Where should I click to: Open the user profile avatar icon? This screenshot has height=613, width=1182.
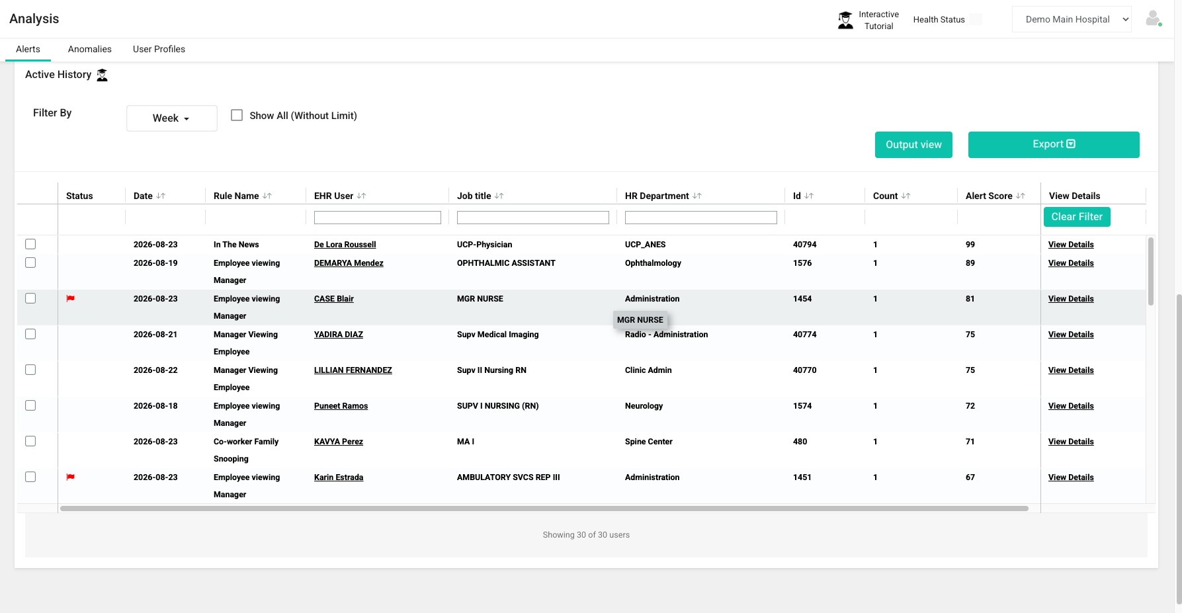click(1154, 19)
